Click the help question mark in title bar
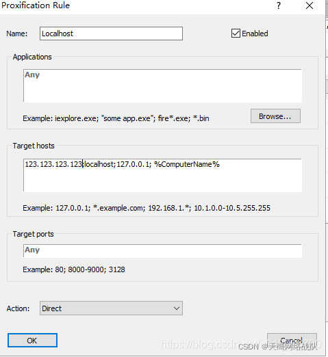328x357 pixels. pos(279,5)
